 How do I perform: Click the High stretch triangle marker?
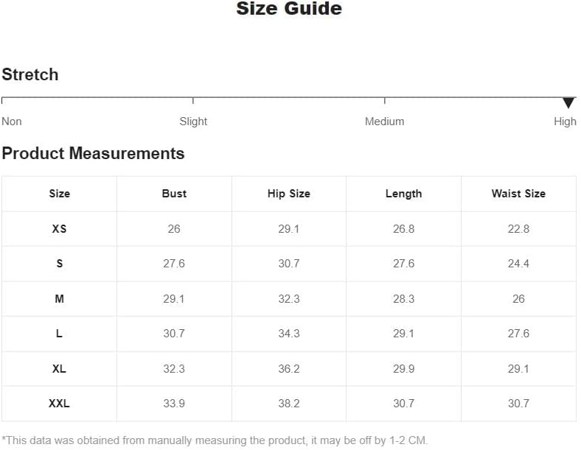click(568, 103)
